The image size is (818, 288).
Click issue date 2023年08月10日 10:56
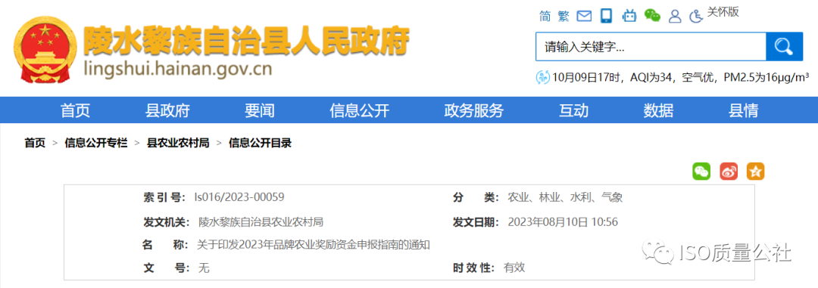pos(563,222)
